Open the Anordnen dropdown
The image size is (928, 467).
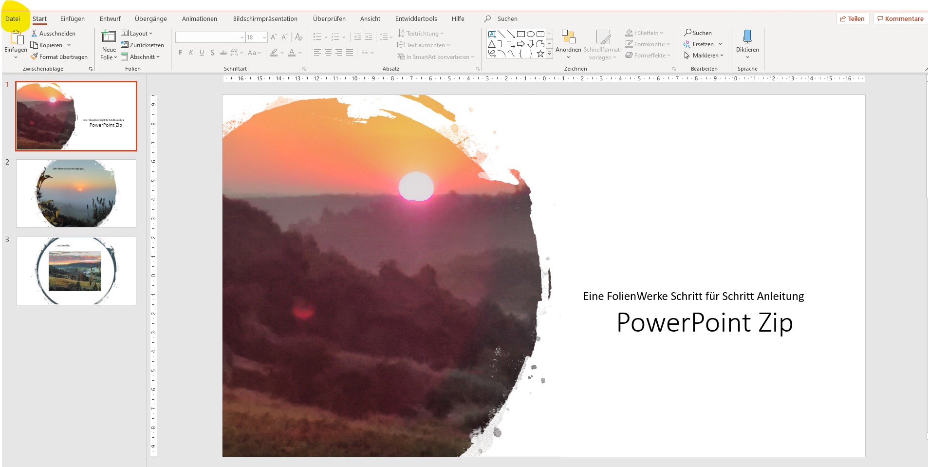coord(568,44)
